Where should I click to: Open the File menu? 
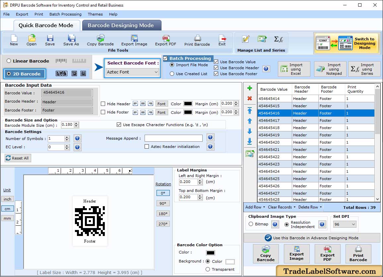coord(7,14)
